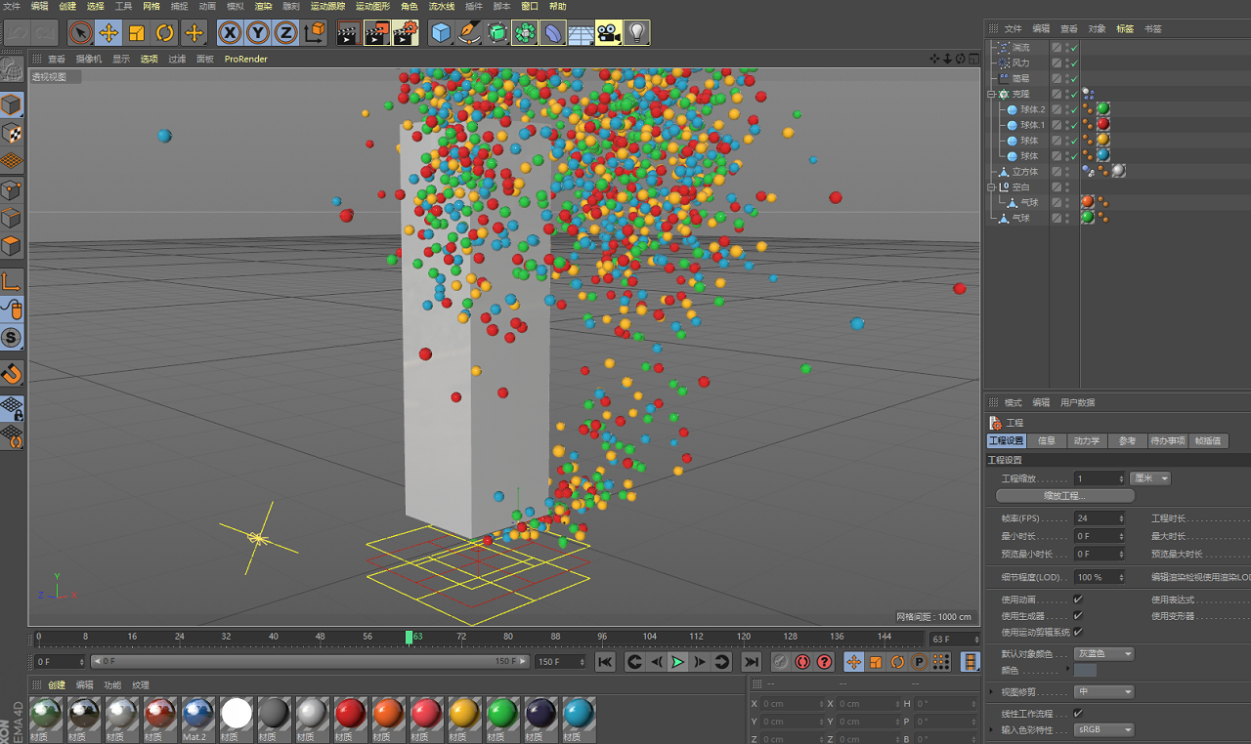Click the 缩放工程... button
1251x744 pixels.
(1064, 496)
